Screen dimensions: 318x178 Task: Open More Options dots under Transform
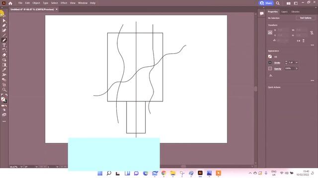pyautogui.click(x=313, y=45)
